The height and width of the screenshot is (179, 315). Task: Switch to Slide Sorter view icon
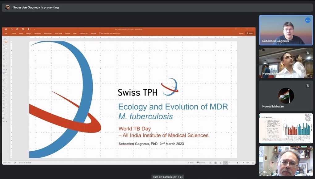tap(215, 163)
